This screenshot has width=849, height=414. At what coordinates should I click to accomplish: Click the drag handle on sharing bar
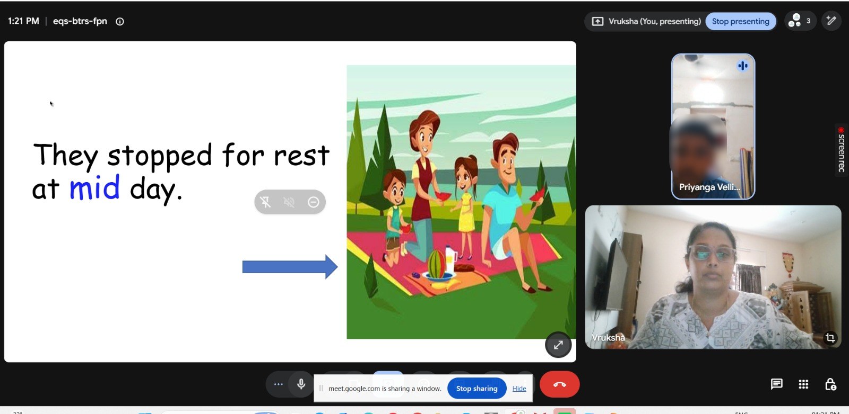coord(321,389)
